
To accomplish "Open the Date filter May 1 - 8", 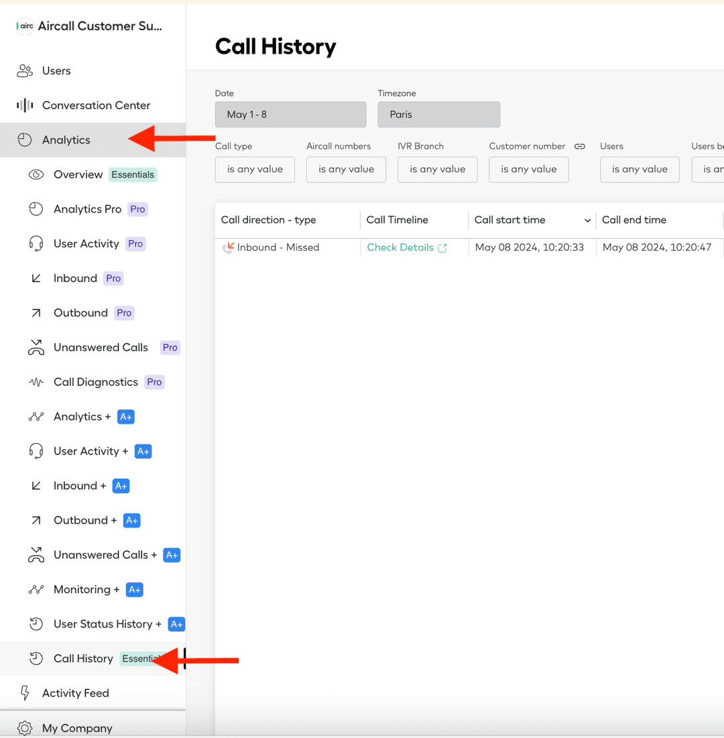I will coord(290,115).
